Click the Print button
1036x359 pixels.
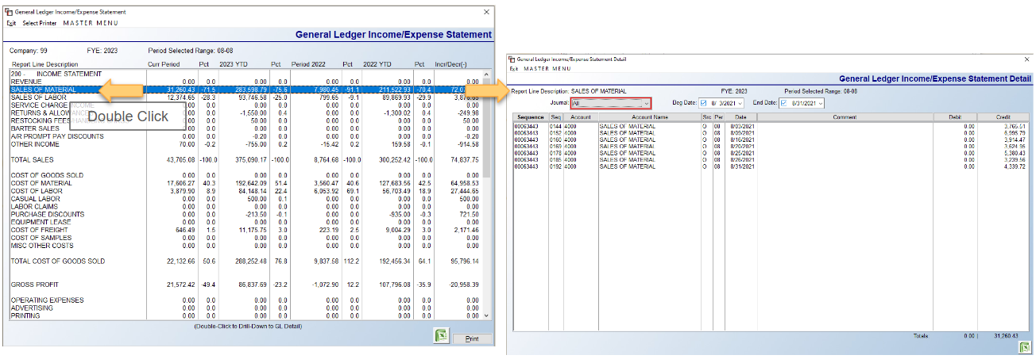point(472,338)
